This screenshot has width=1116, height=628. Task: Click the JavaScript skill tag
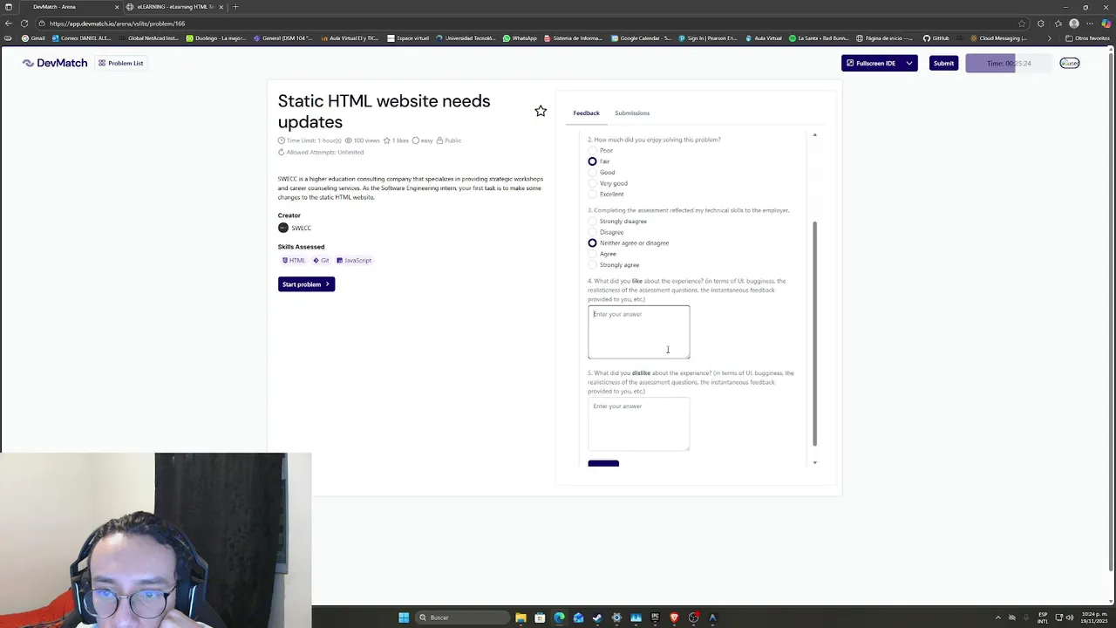click(354, 260)
